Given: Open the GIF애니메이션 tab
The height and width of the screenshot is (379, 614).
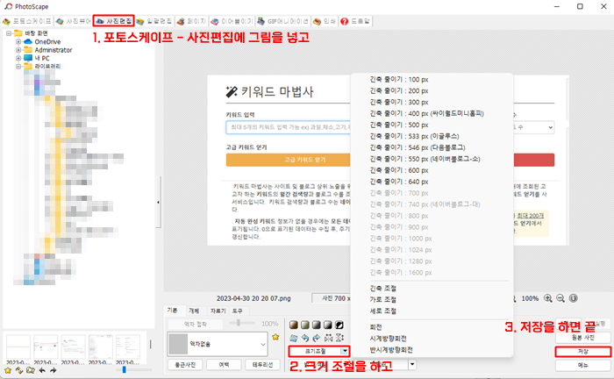Looking at the screenshot, I should tap(283, 21).
